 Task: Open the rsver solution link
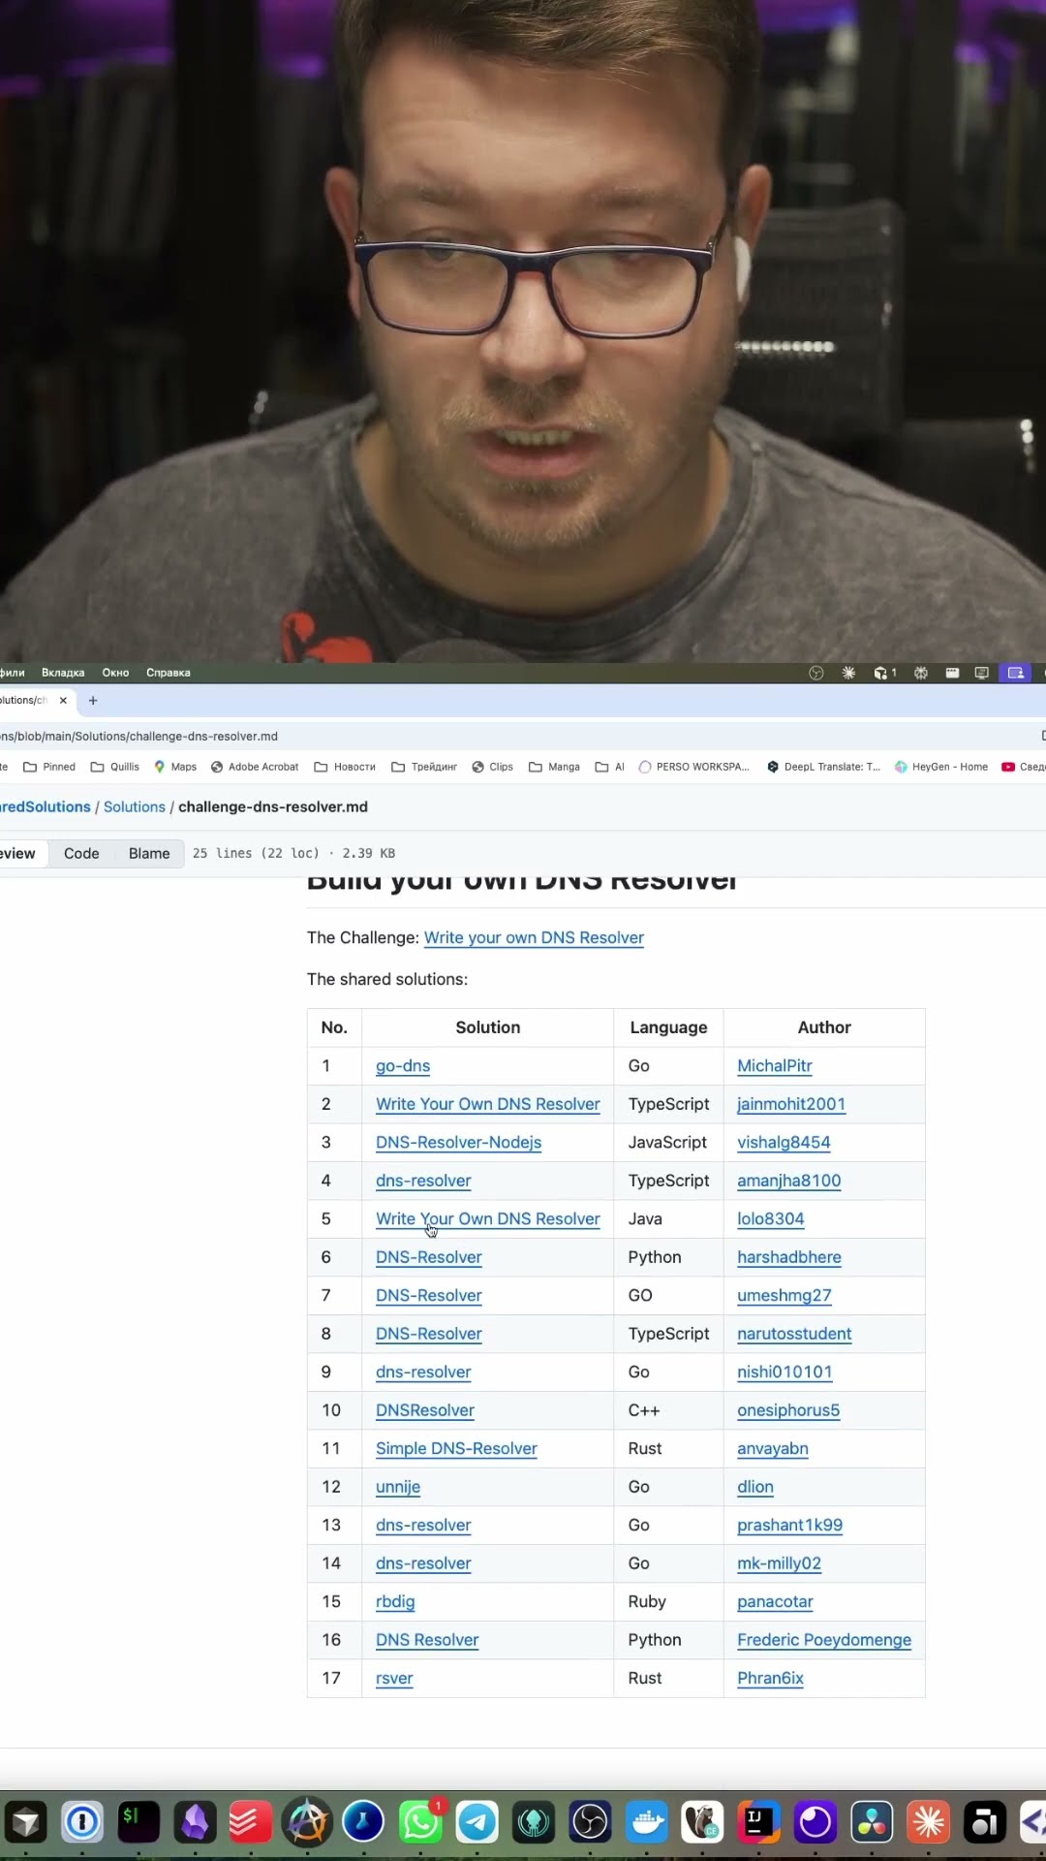click(x=394, y=1678)
